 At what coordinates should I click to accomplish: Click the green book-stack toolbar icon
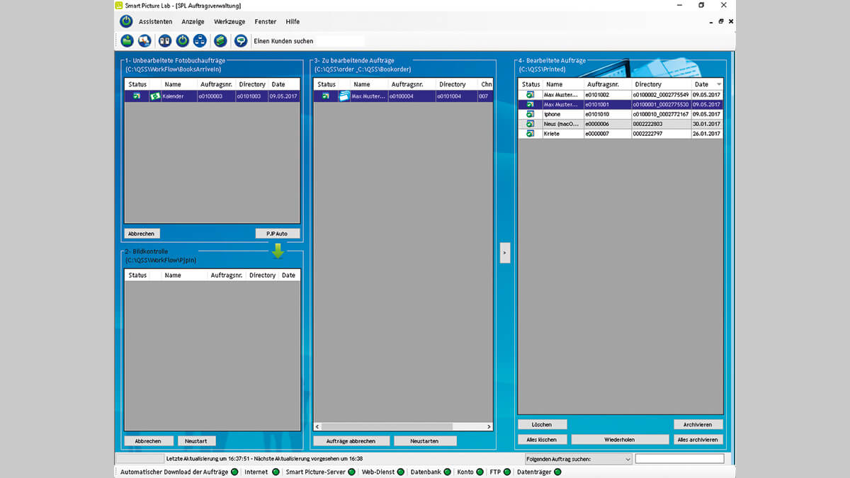coord(221,41)
